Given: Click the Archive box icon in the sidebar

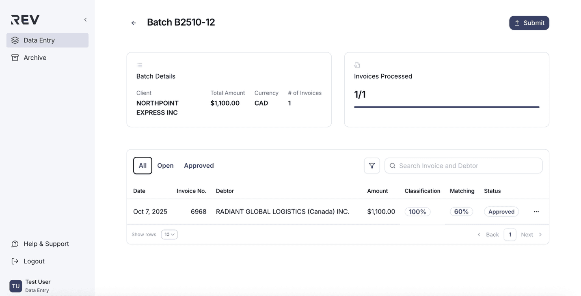Looking at the screenshot, I should point(15,58).
